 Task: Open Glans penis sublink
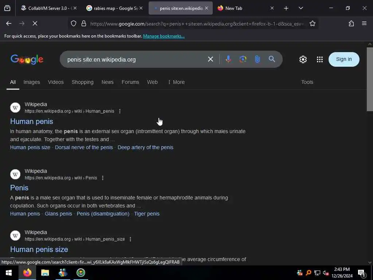pos(58,214)
